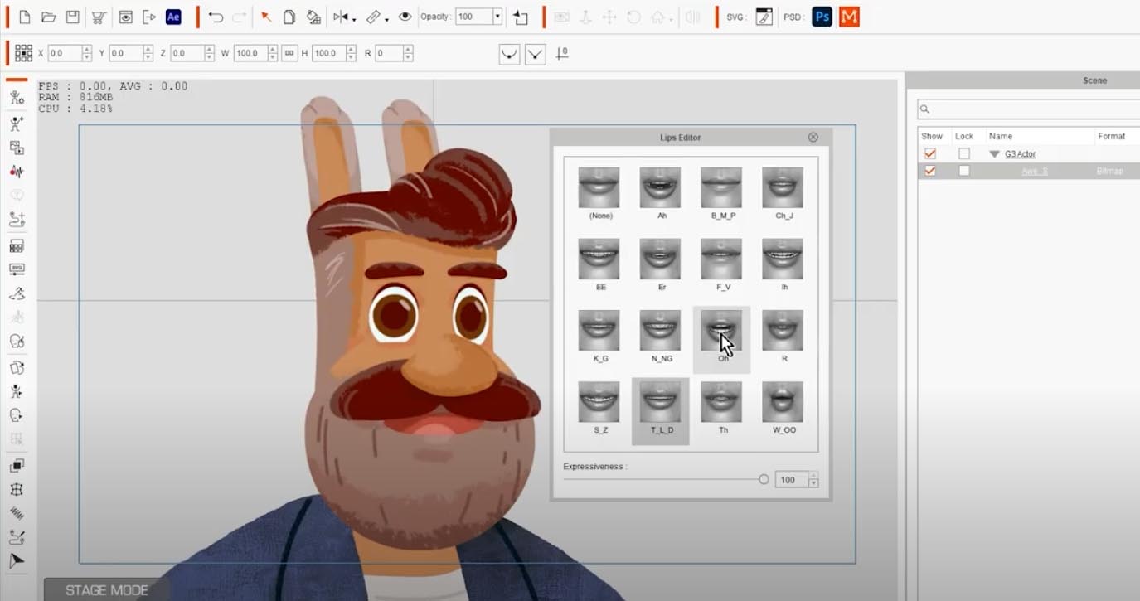This screenshot has height=601, width=1140.
Task: Enable Lock checkbox for G3 Actor
Action: coord(963,154)
